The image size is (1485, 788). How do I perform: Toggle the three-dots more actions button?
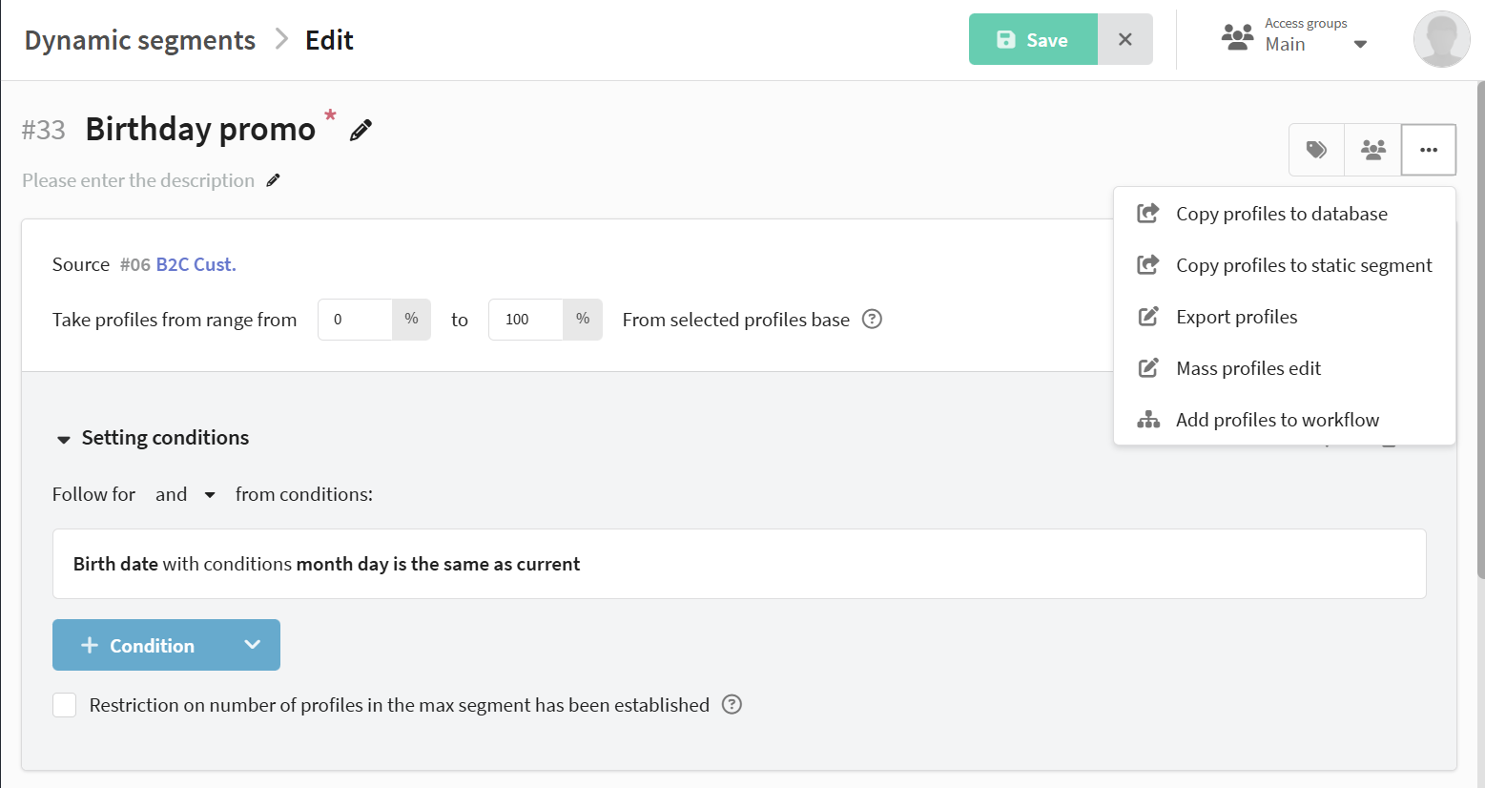(x=1428, y=150)
